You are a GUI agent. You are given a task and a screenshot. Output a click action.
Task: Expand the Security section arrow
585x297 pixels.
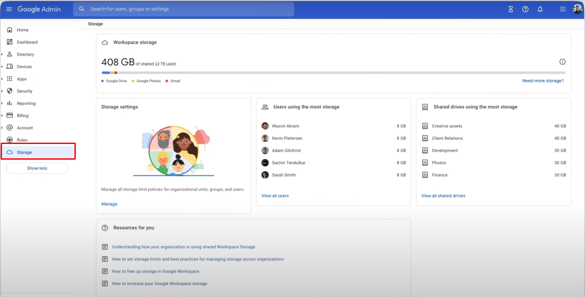pyautogui.click(x=2, y=91)
